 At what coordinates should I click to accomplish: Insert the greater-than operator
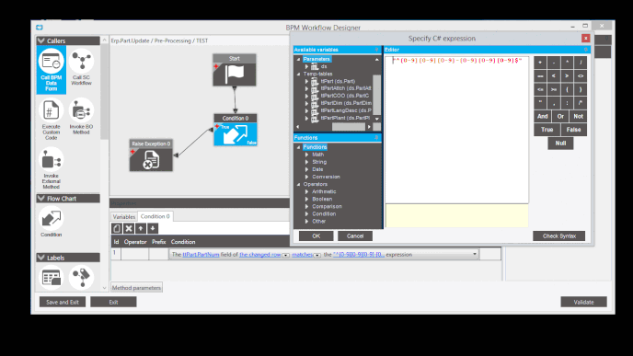[567, 75]
